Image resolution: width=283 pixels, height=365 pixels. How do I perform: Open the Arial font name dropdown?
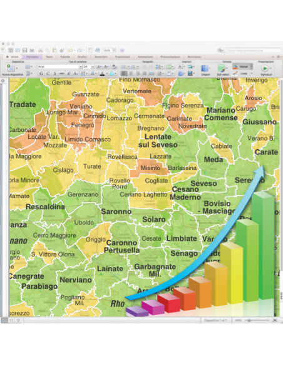(x=81, y=67)
